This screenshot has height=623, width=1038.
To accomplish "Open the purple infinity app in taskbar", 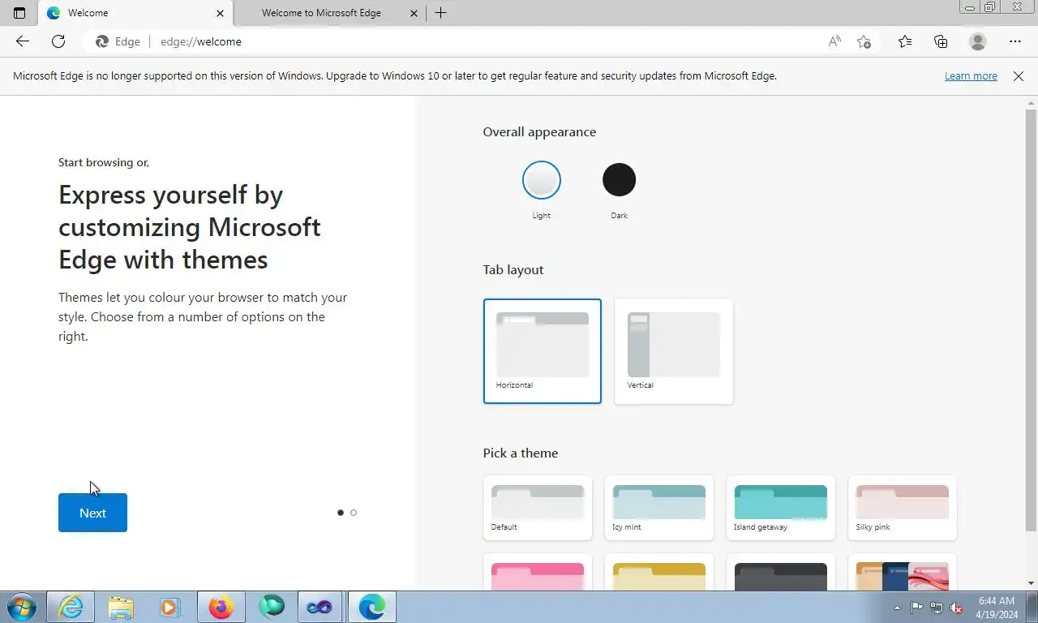I will [320, 607].
